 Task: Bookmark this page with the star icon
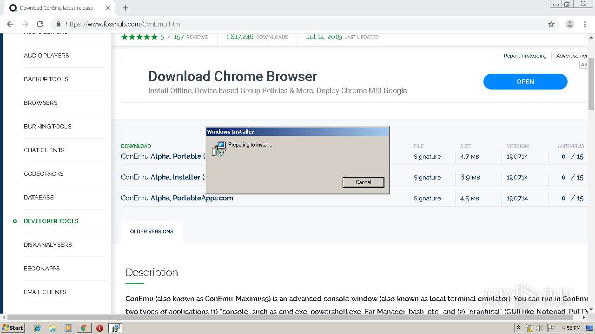(551, 24)
